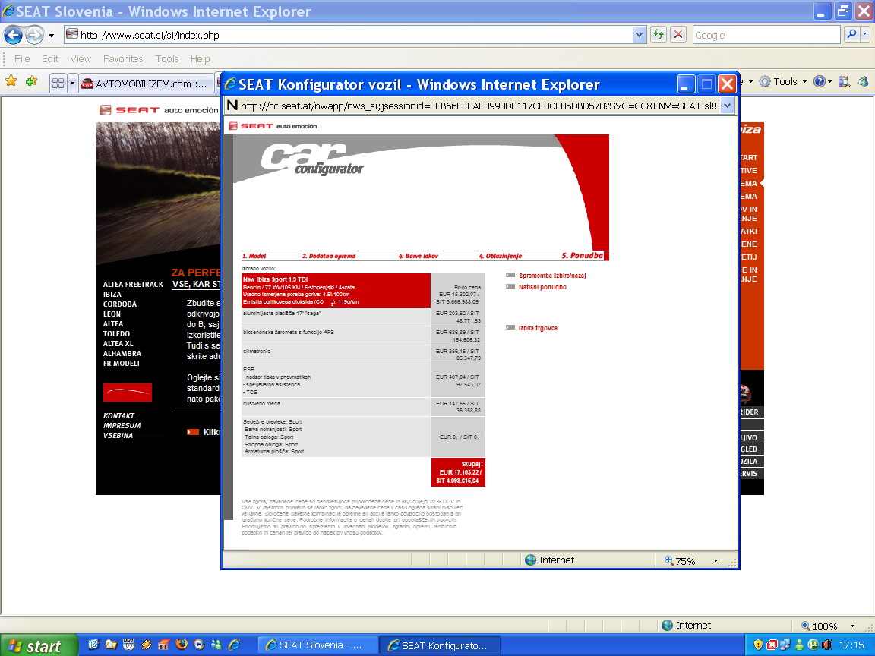Click SEAT Konfigurator taskbar button
This screenshot has width=875, height=656.
440,645
